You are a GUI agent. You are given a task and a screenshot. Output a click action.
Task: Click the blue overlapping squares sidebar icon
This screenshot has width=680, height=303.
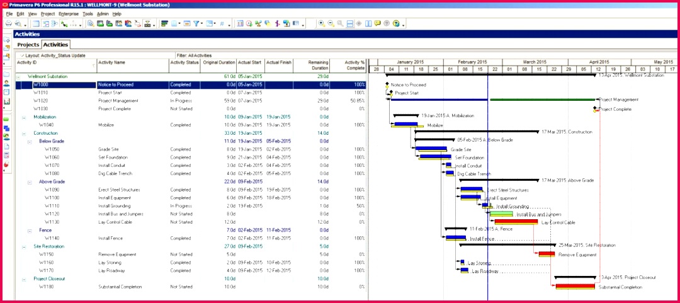click(x=6, y=129)
